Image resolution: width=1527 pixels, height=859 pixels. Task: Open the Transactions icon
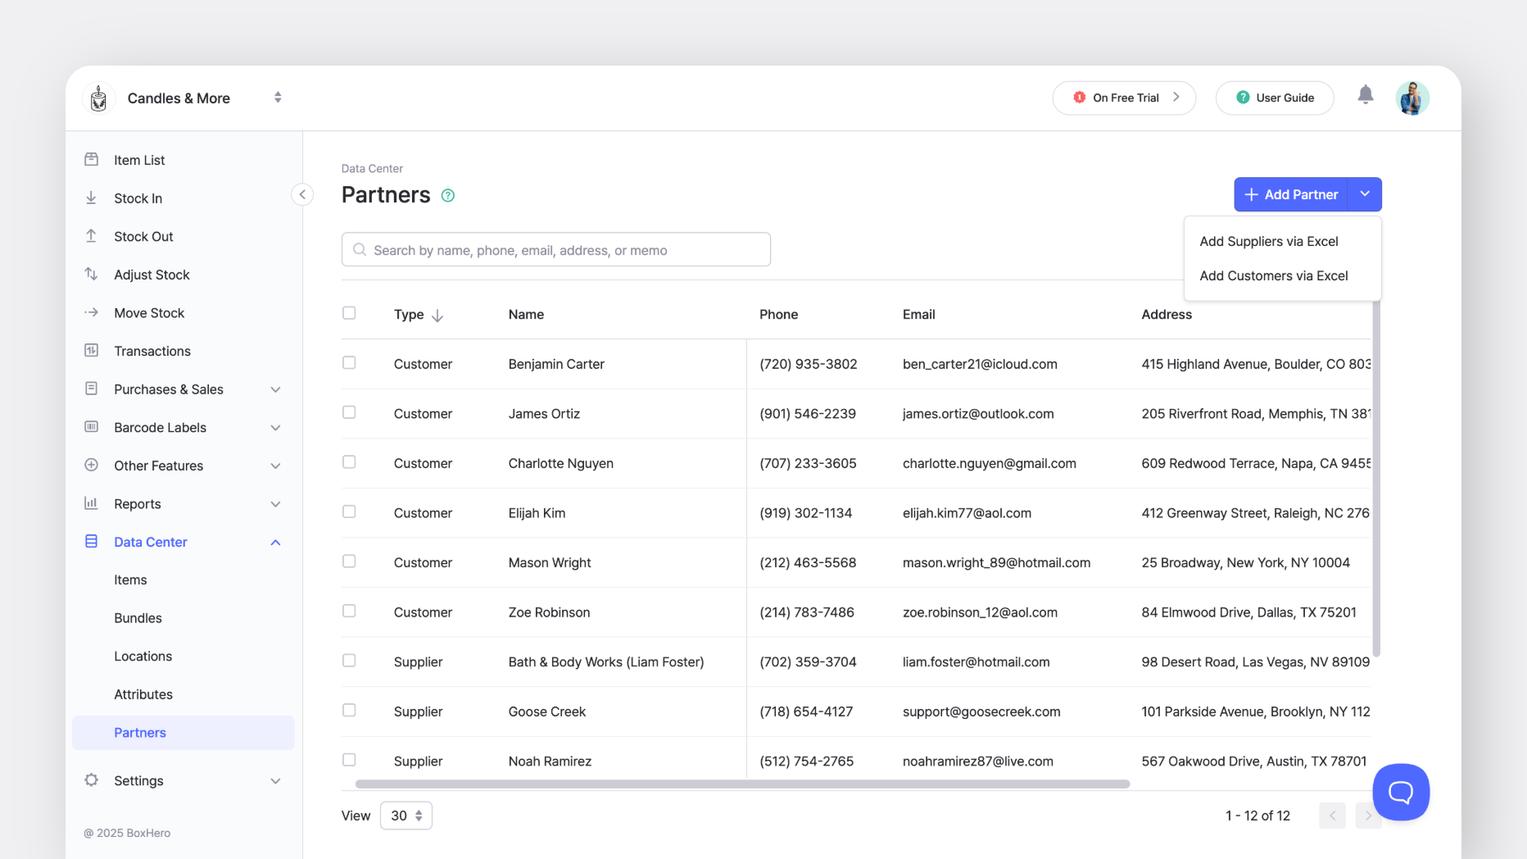[x=93, y=351]
